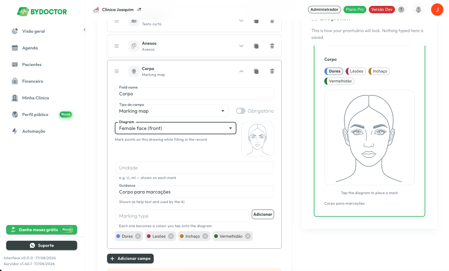Remove the Lesões marking type
The width and height of the screenshot is (449, 271).
pos(171,236)
